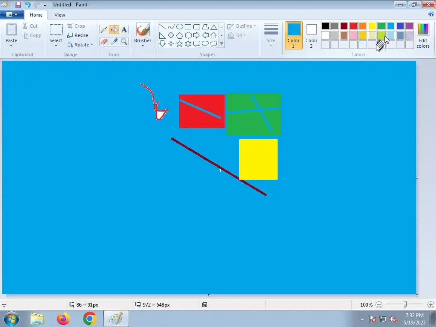Choose the Pentagon shape
The width and height of the screenshot is (436, 327).
tap(180, 35)
